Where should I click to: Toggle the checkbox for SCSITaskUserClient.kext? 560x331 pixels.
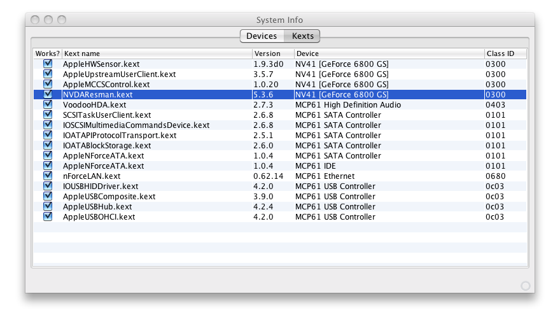click(48, 115)
